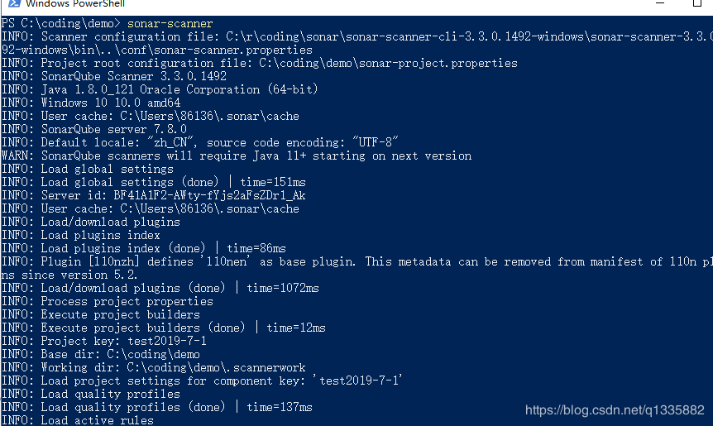
Task: Click the sonar-project.properties file path
Action: click(388, 63)
